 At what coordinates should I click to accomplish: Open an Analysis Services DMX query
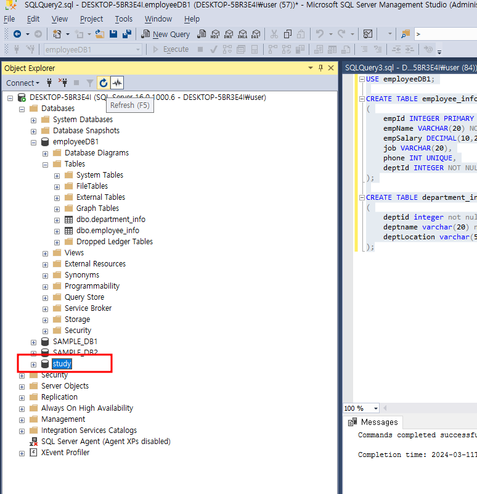[229, 34]
